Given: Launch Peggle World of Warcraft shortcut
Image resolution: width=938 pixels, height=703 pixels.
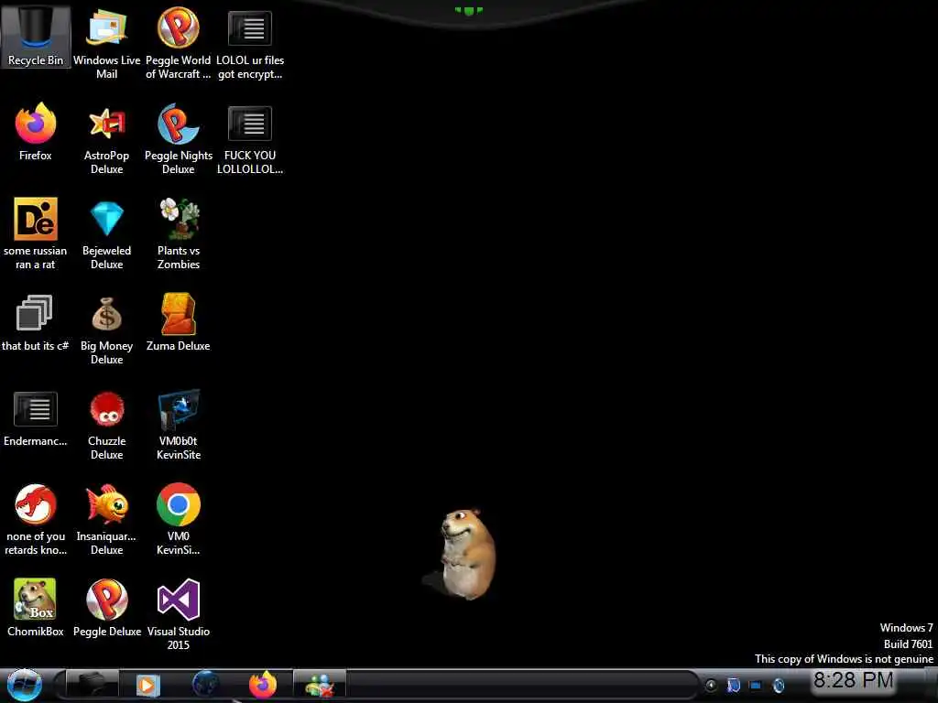Looking at the screenshot, I should pyautogui.click(x=179, y=43).
